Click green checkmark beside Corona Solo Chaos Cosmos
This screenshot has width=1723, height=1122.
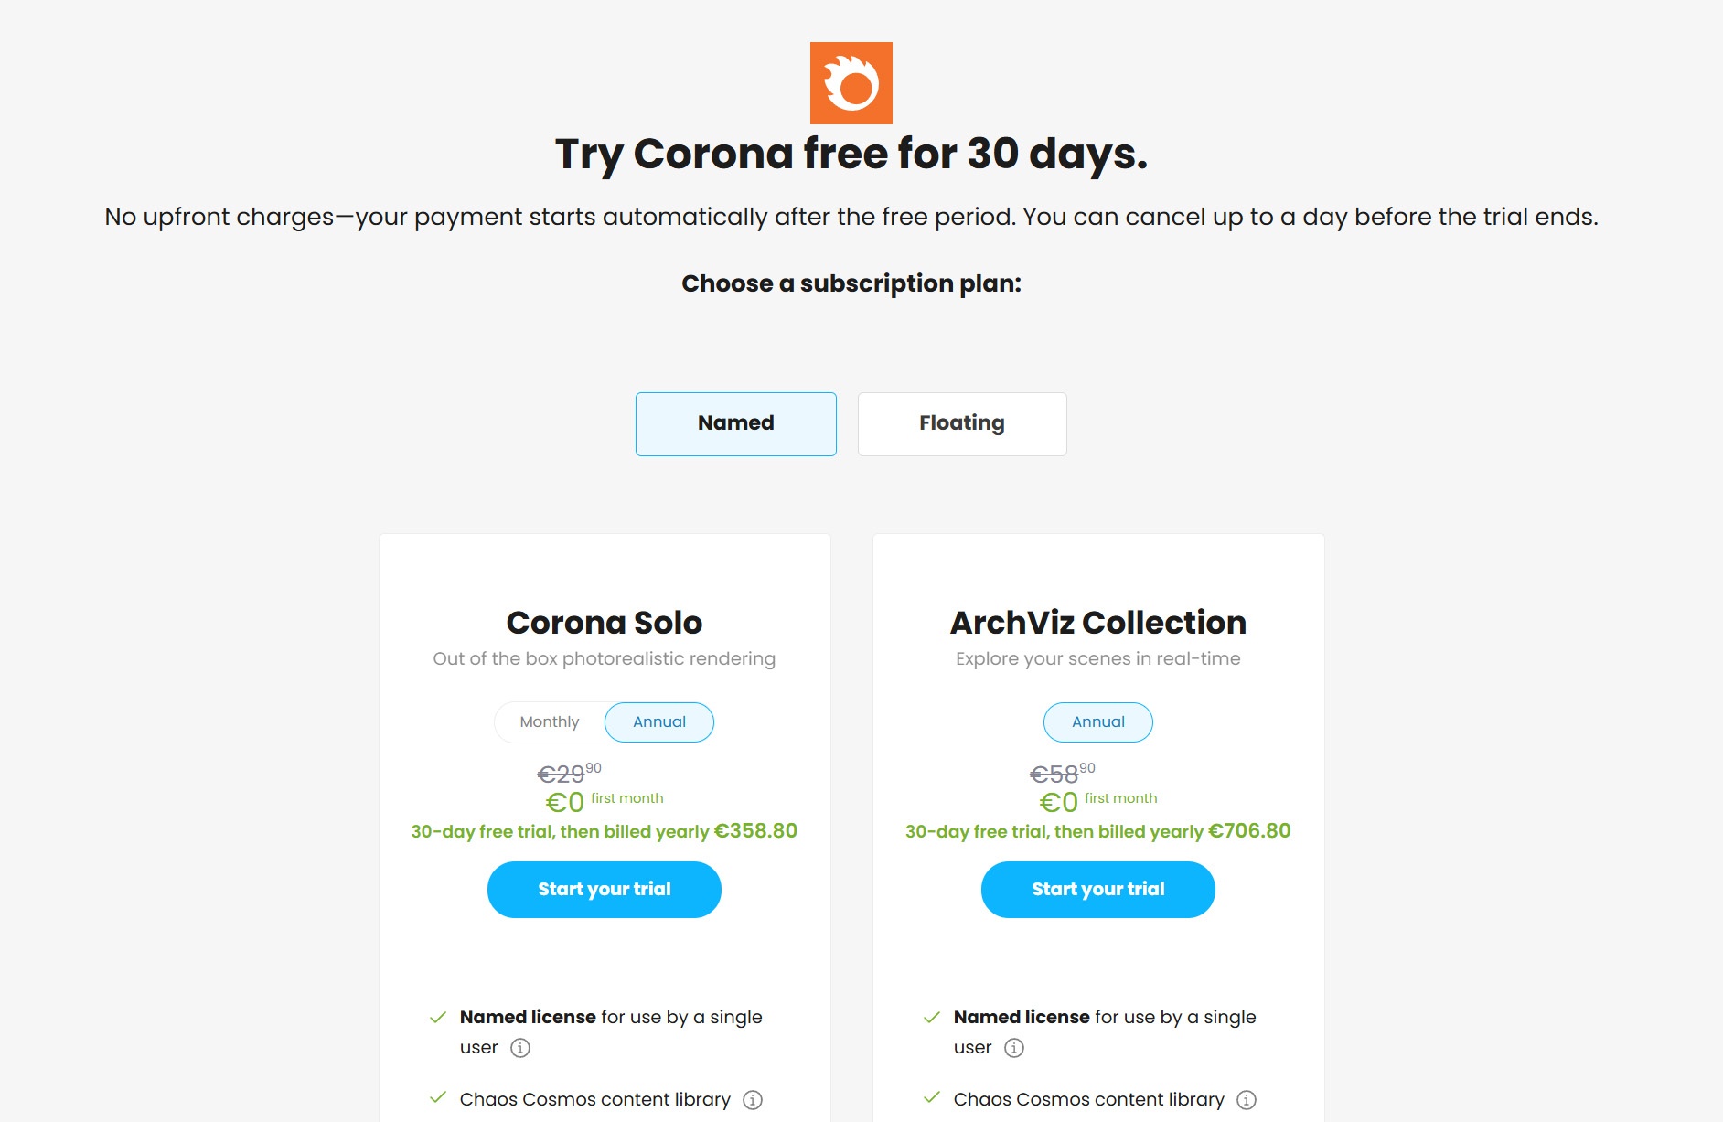click(438, 1098)
